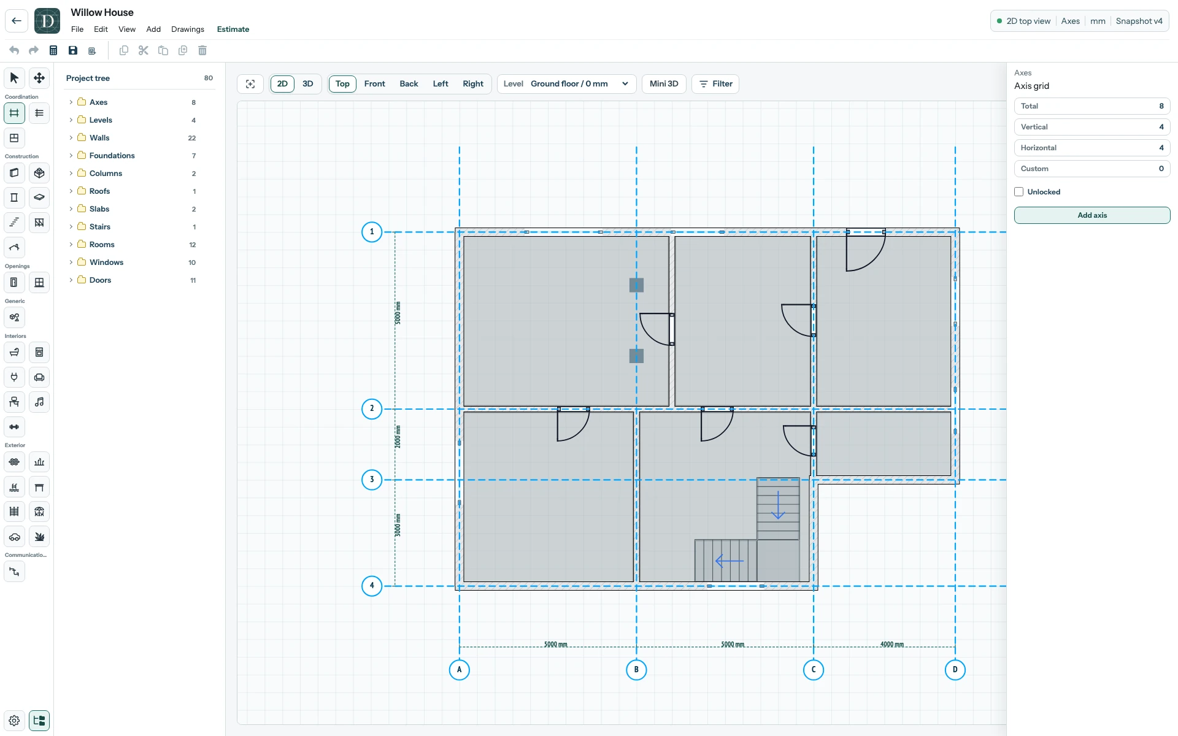This screenshot has width=1178, height=736.
Task: Expand the Axes folder in the tree
Action: (x=71, y=102)
